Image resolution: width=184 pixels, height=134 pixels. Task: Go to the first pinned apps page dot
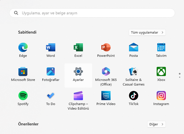(180, 74)
